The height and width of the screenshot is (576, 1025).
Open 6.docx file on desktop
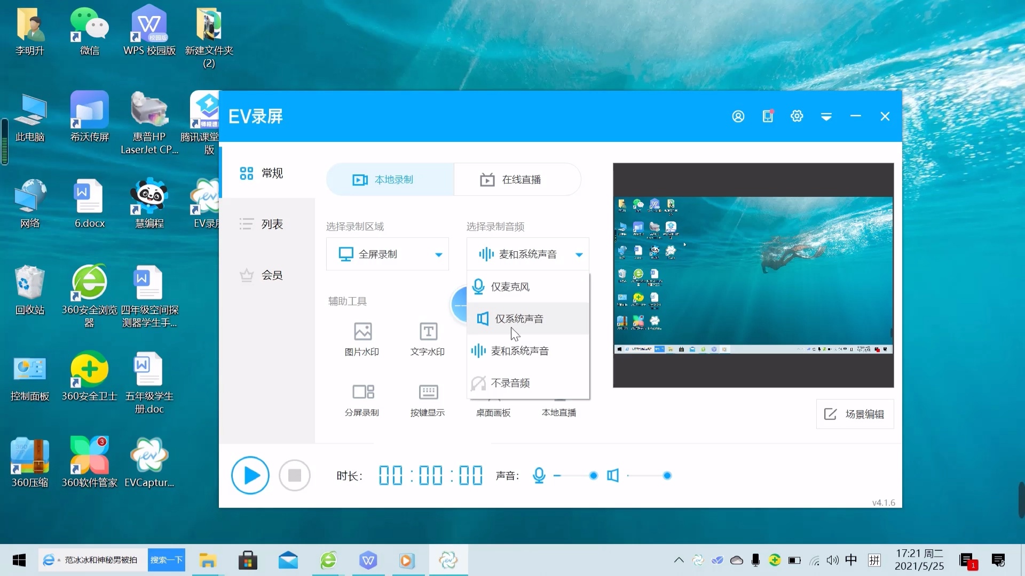pos(90,204)
